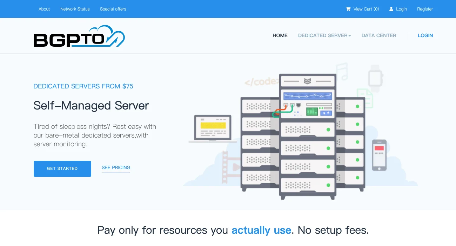Click the 'Tired of sleepless nights?' paragraph
Image resolution: width=456 pixels, height=246 pixels.
click(95, 135)
